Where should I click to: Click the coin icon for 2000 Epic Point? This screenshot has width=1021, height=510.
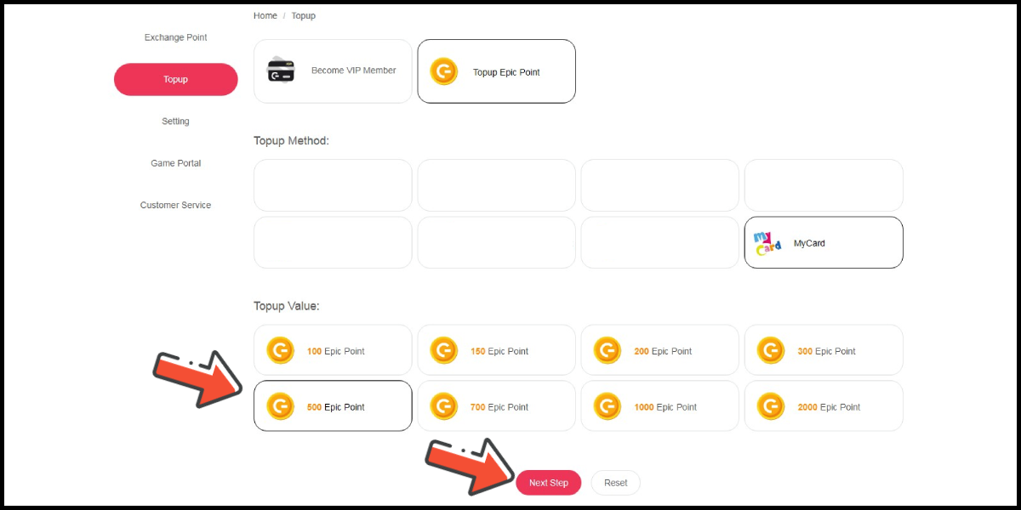tap(770, 406)
